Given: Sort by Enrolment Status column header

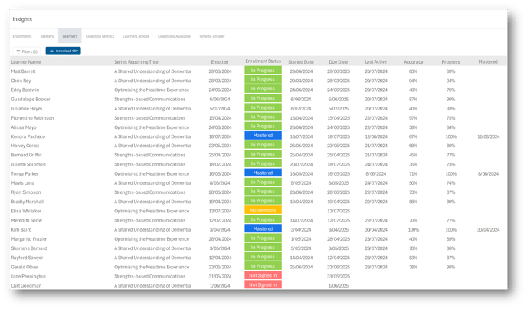Looking at the screenshot, I should pos(263,61).
